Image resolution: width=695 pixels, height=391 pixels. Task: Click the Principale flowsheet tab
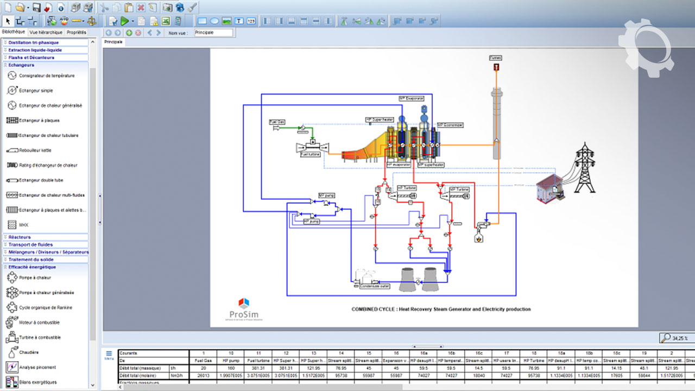(113, 42)
